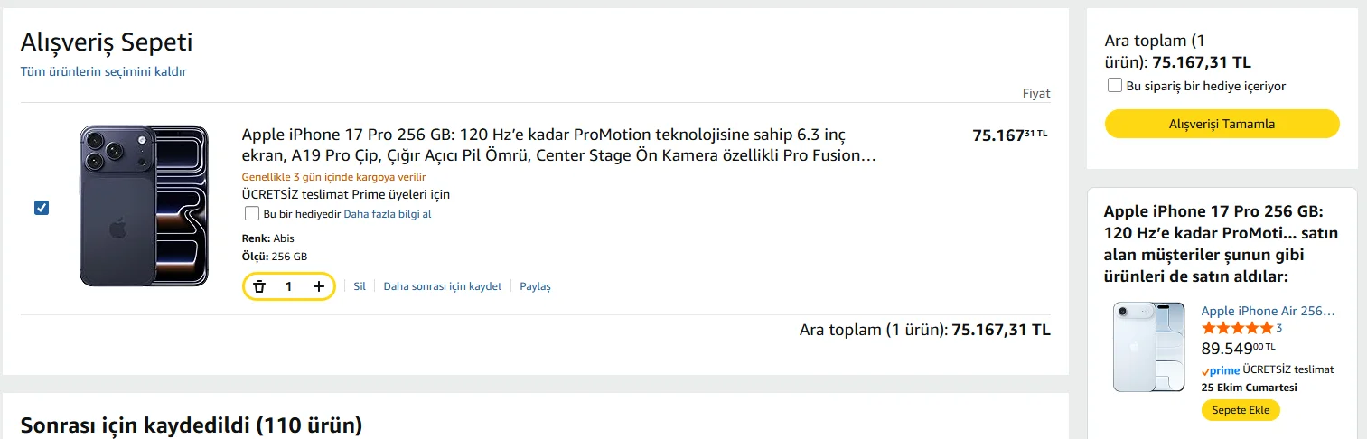1367x439 pixels.
Task: Uncheck the iPhone 17 Pro selection checkbox
Action: click(42, 208)
